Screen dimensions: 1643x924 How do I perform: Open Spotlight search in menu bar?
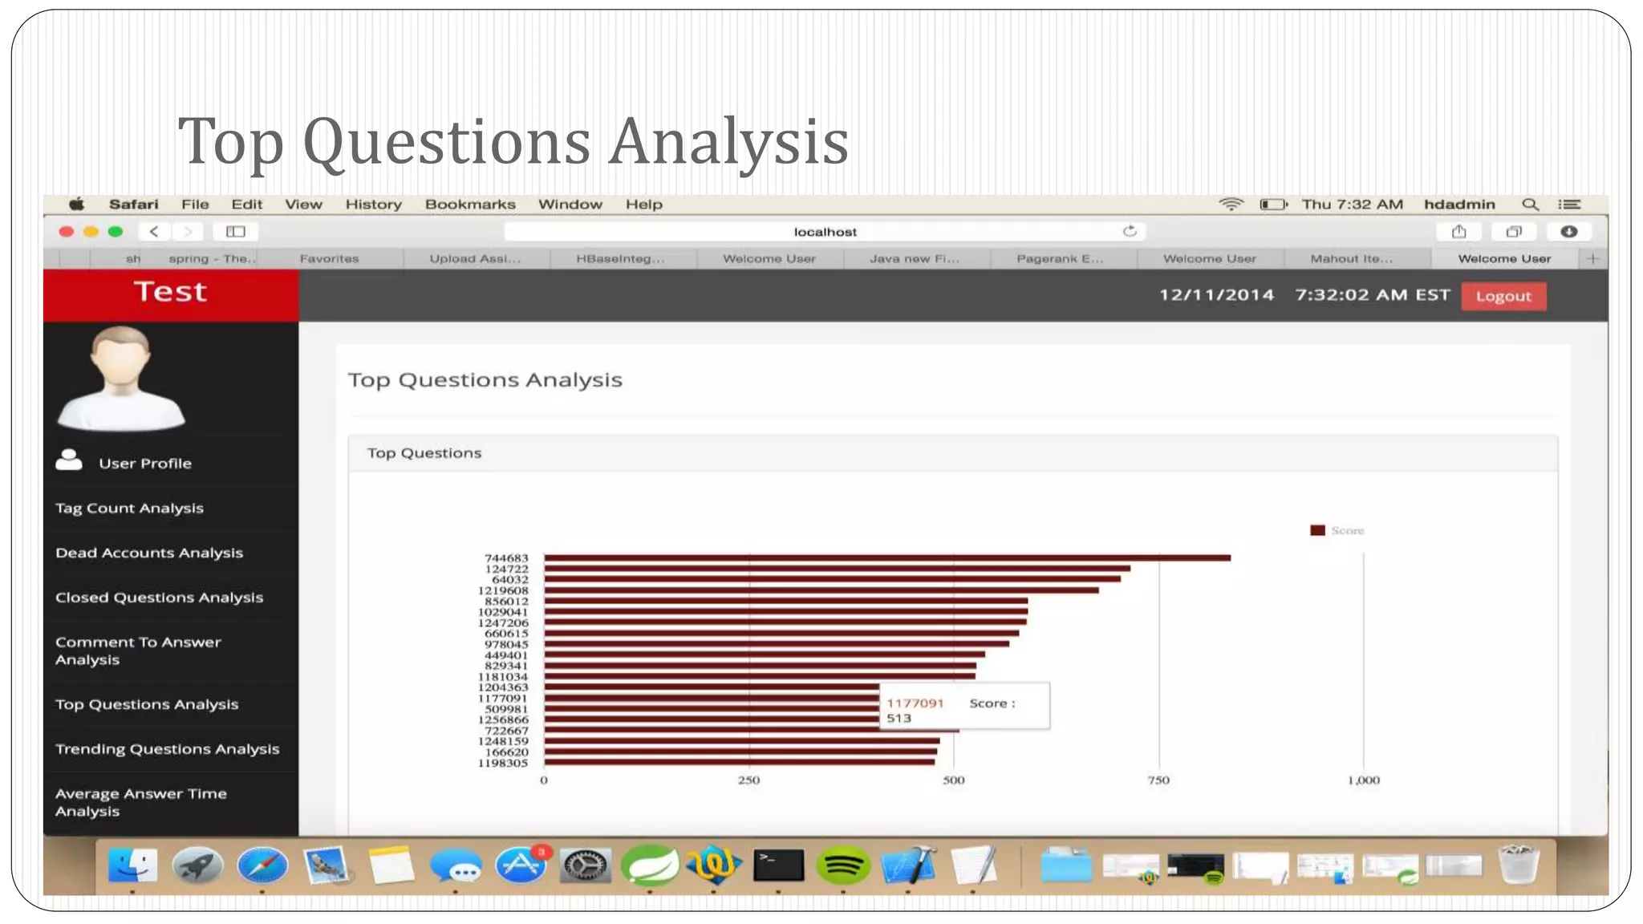pos(1530,205)
